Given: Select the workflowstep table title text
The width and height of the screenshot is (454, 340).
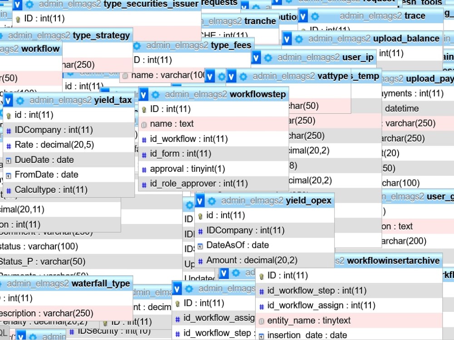Looking at the screenshot, I should coord(258,95).
